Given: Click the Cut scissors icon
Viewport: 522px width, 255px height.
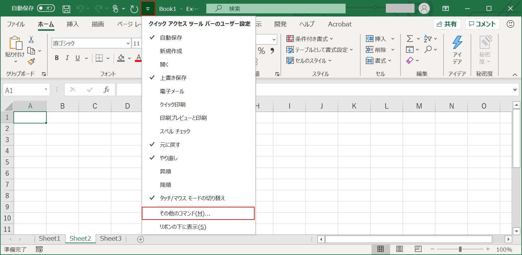Looking at the screenshot, I should coord(31,39).
